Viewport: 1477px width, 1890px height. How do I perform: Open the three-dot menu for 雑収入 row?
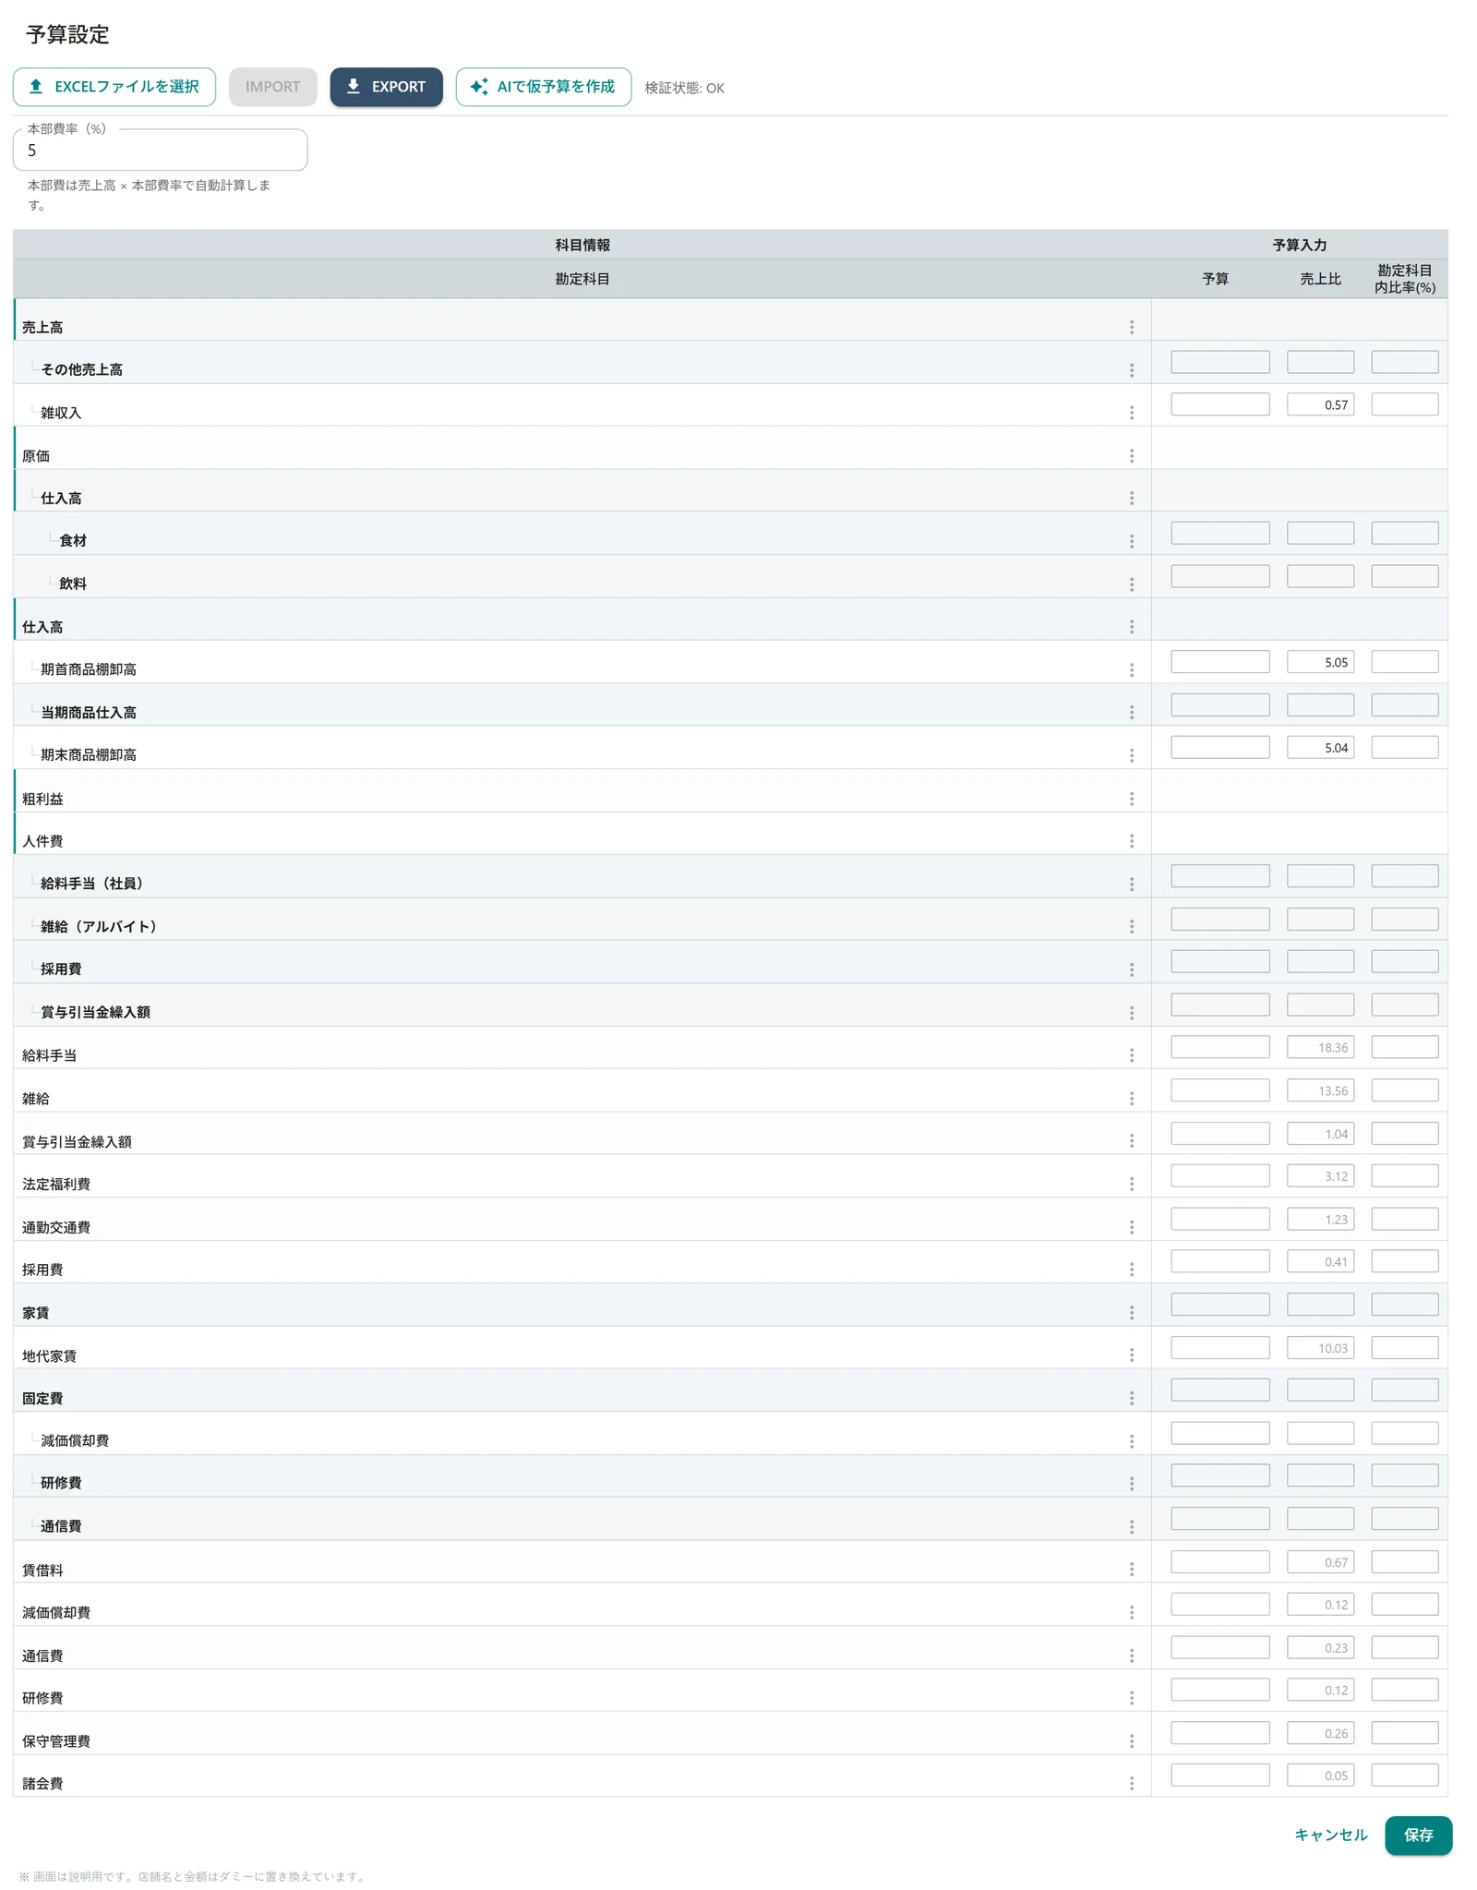pyautogui.click(x=1131, y=413)
